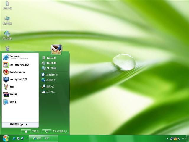Start WinRAR from the program list

13,94
